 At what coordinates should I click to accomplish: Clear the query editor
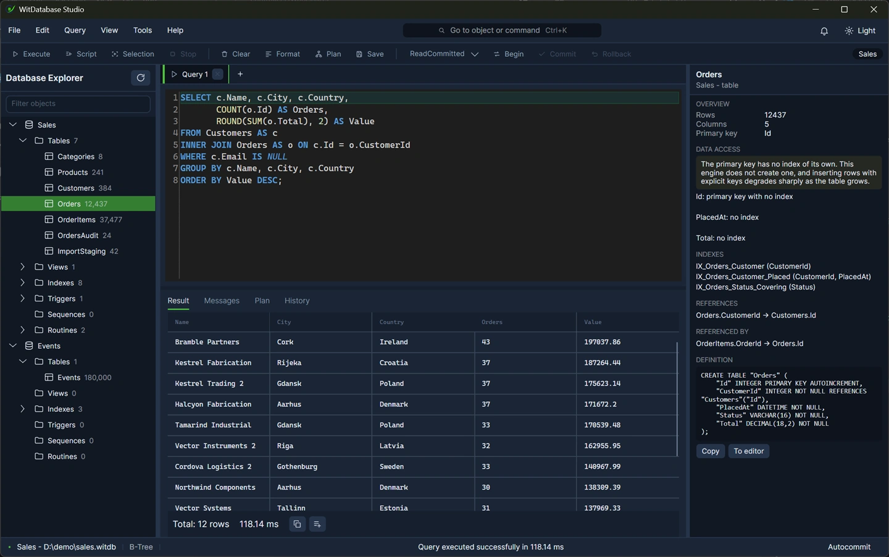point(236,54)
